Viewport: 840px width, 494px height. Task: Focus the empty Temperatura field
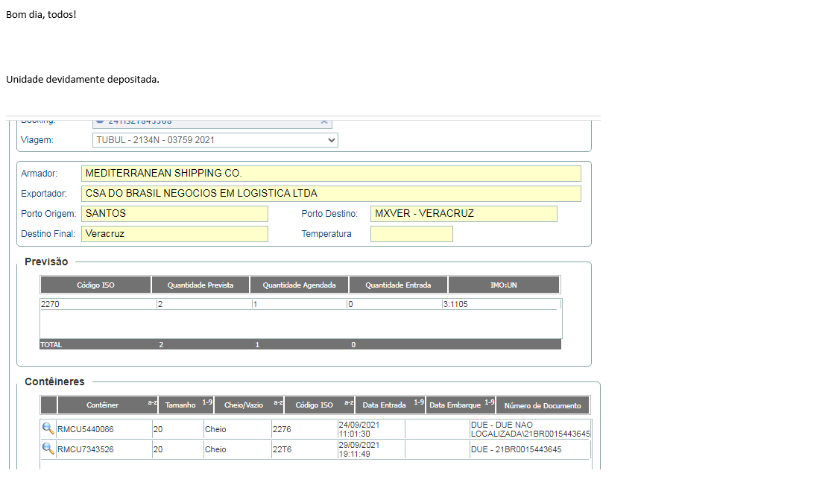pos(411,234)
